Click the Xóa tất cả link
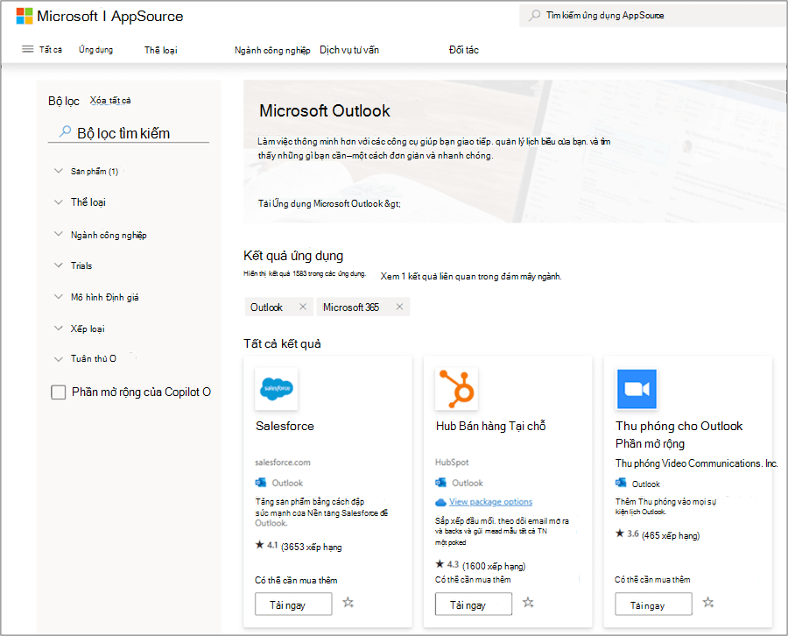 [x=110, y=101]
